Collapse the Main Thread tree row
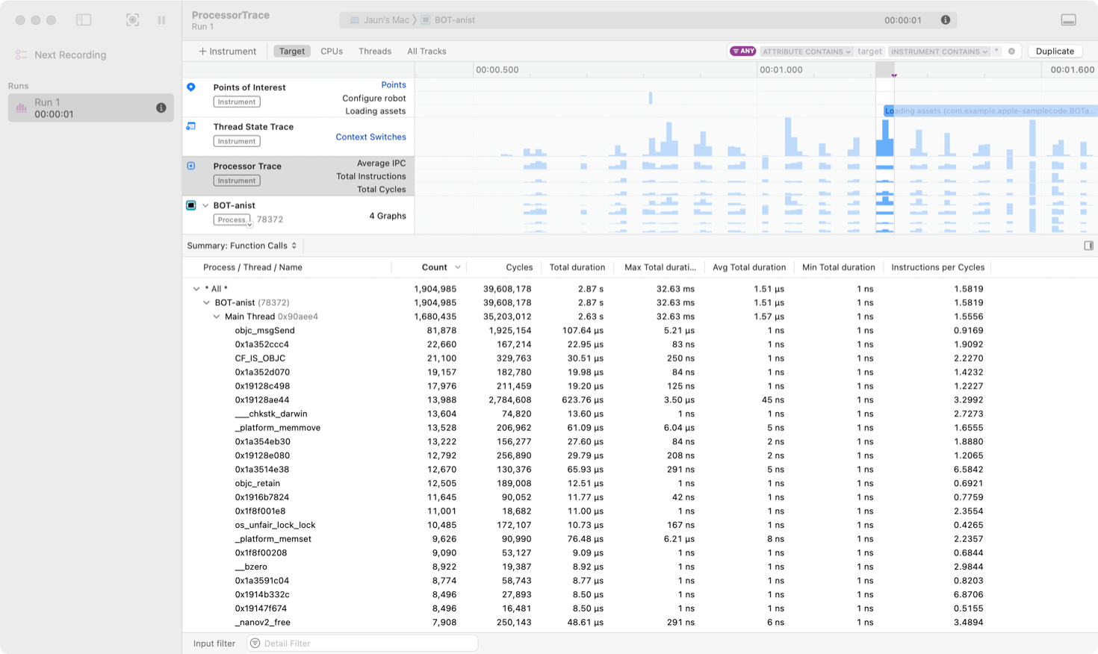The width and height of the screenshot is (1098, 654). click(217, 317)
